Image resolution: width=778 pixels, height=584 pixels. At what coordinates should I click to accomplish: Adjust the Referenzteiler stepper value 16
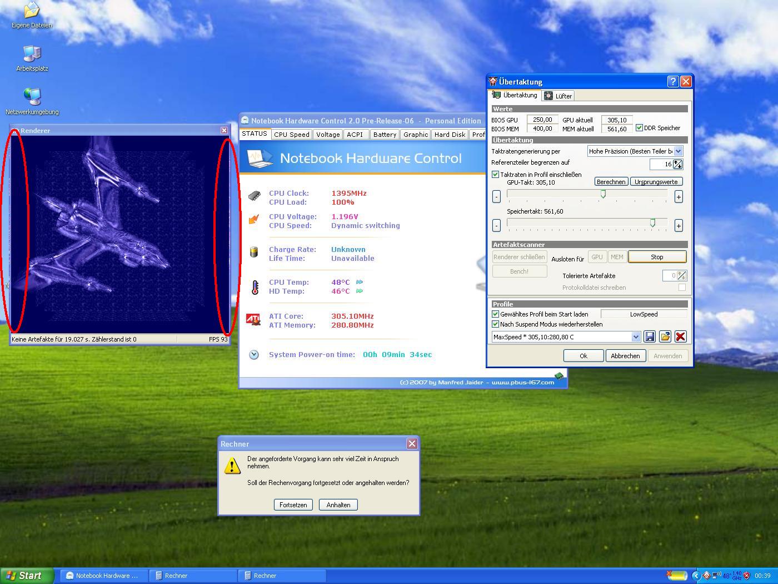(677, 164)
